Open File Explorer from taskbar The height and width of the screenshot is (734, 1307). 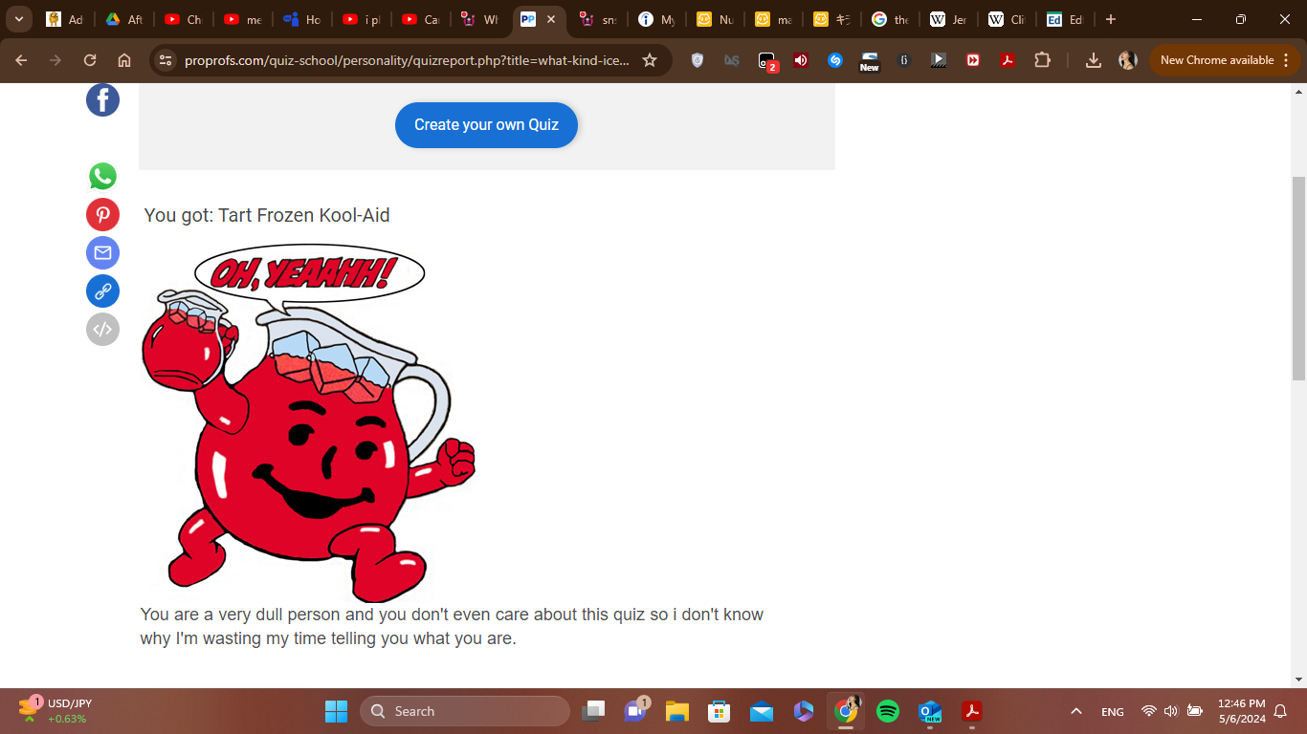(677, 711)
